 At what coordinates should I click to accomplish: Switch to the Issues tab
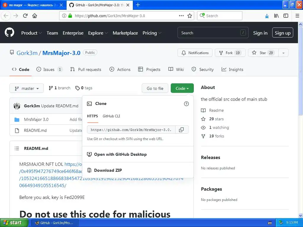pyautogui.click(x=49, y=69)
